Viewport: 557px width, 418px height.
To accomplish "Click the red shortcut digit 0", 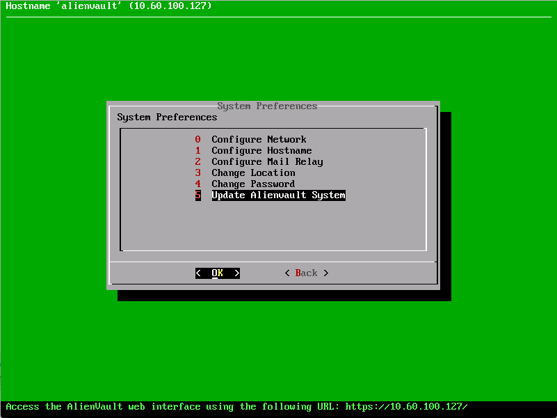I will [x=197, y=139].
